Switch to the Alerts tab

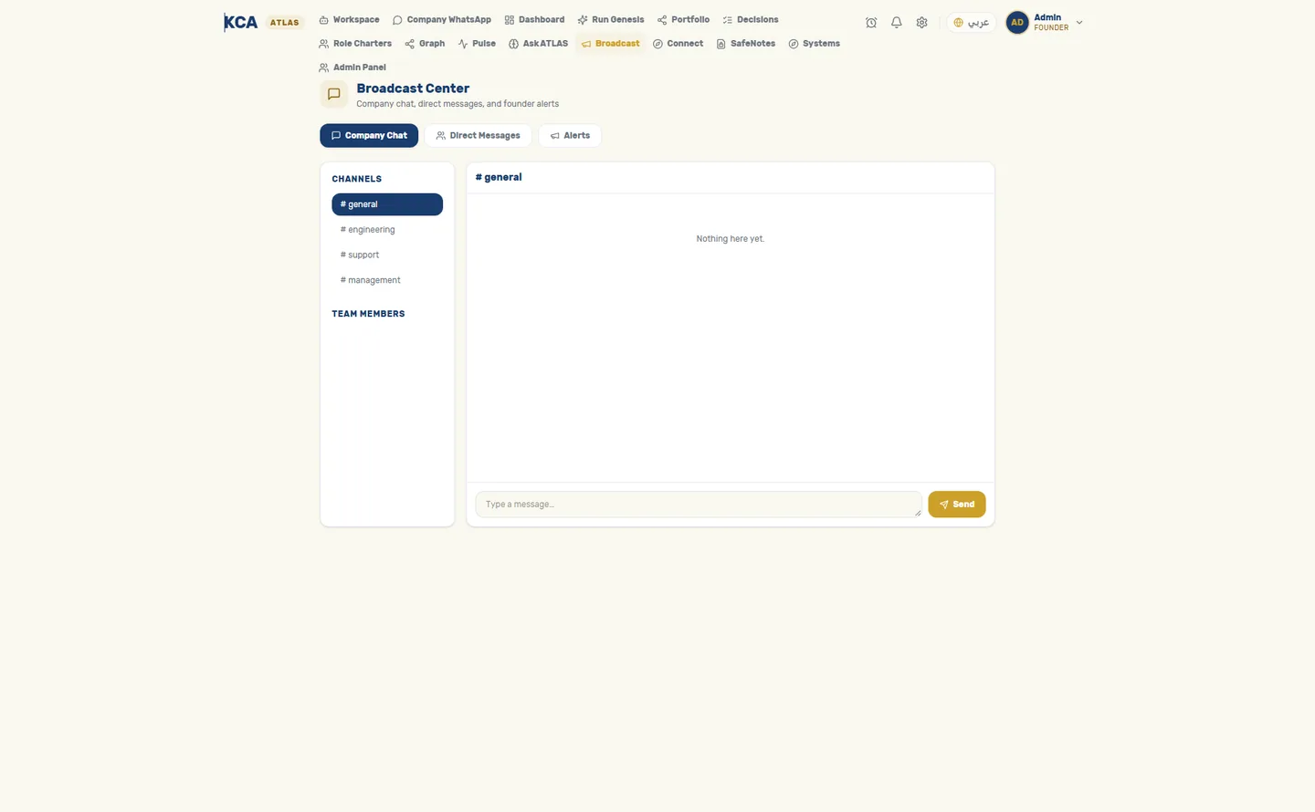[570, 136]
